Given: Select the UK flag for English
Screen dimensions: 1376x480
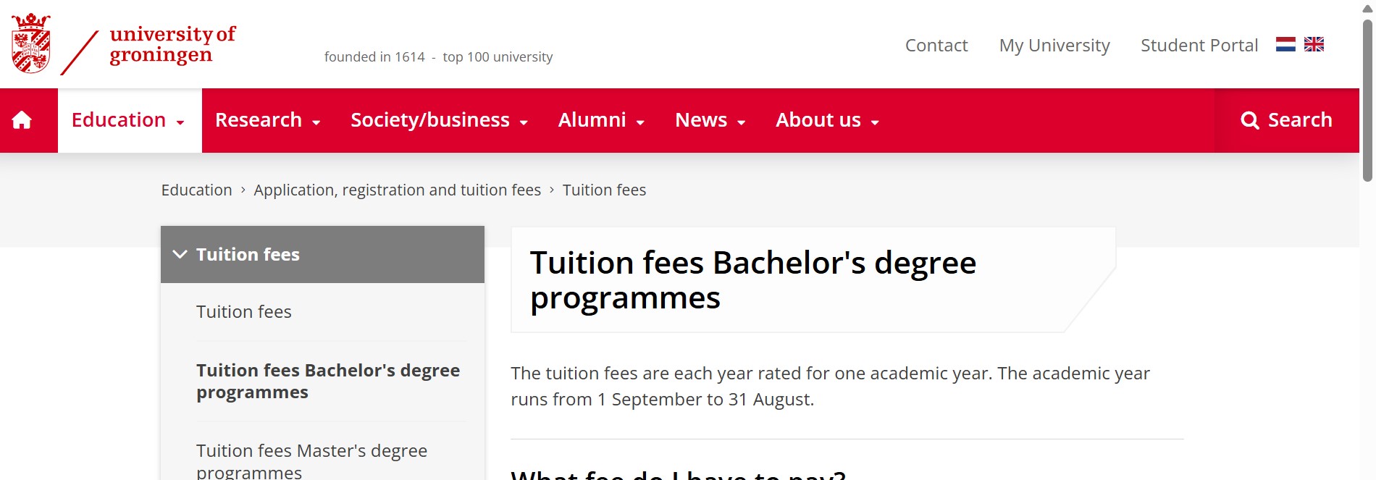Looking at the screenshot, I should pos(1314,45).
